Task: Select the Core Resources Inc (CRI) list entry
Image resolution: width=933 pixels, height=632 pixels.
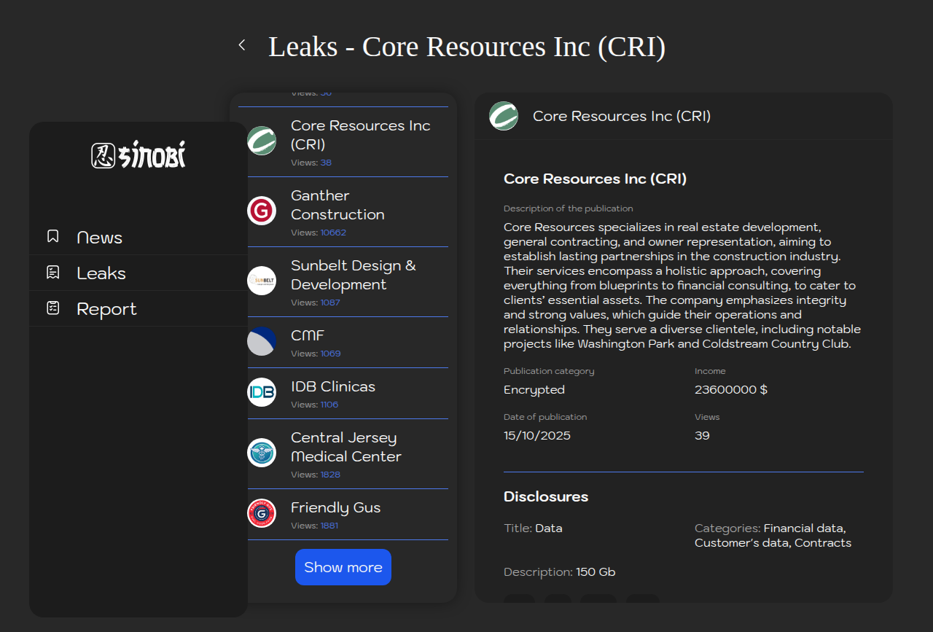Action: tap(360, 135)
